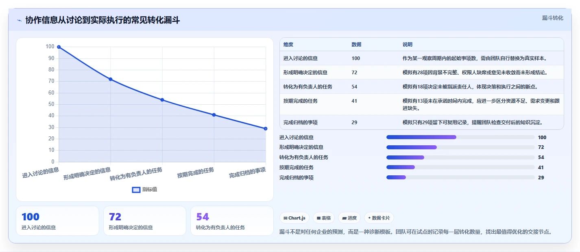580x252 pixels.
Task: Open the stat card showing 100
Action: (x=57, y=221)
